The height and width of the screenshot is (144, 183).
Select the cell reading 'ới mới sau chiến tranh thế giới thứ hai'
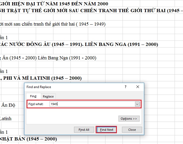[x=53, y=24]
